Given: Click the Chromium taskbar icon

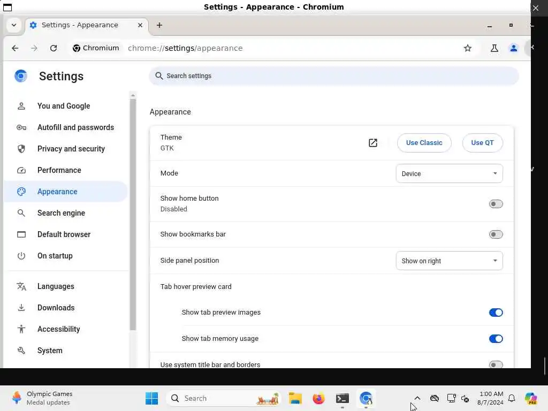Looking at the screenshot, I should click(366, 398).
